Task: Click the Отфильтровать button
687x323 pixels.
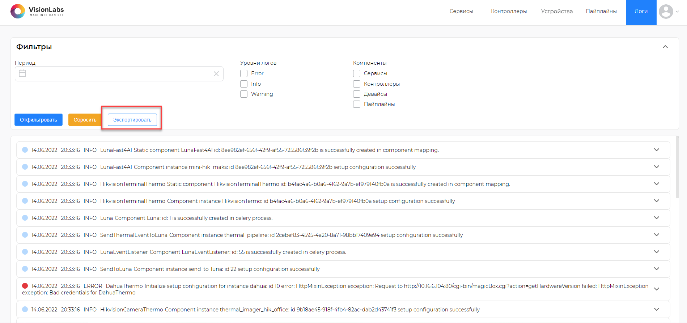Action: [38, 120]
